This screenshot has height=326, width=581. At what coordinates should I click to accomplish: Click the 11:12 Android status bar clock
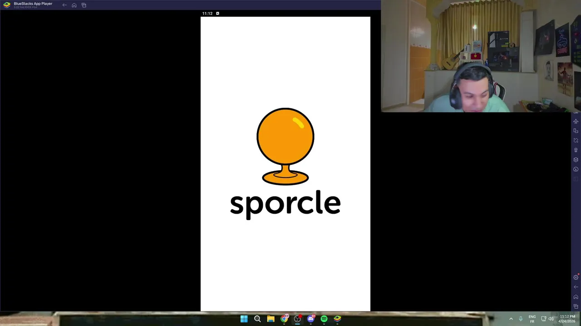pyautogui.click(x=207, y=14)
